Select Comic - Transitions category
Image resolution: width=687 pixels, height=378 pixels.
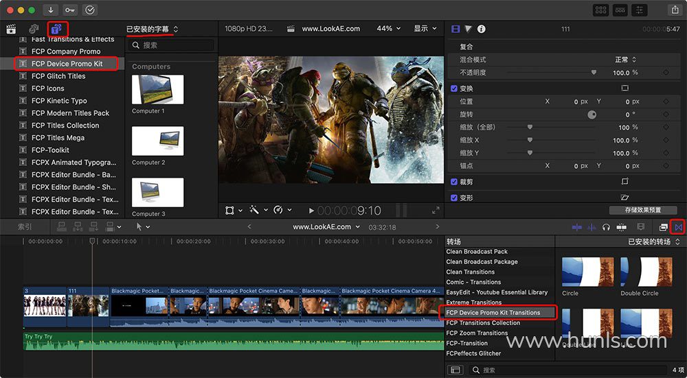point(473,282)
